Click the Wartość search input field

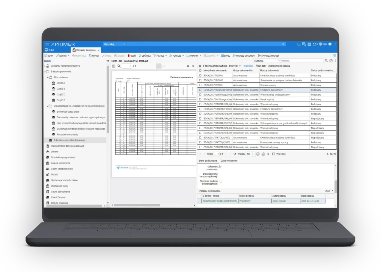302,61
